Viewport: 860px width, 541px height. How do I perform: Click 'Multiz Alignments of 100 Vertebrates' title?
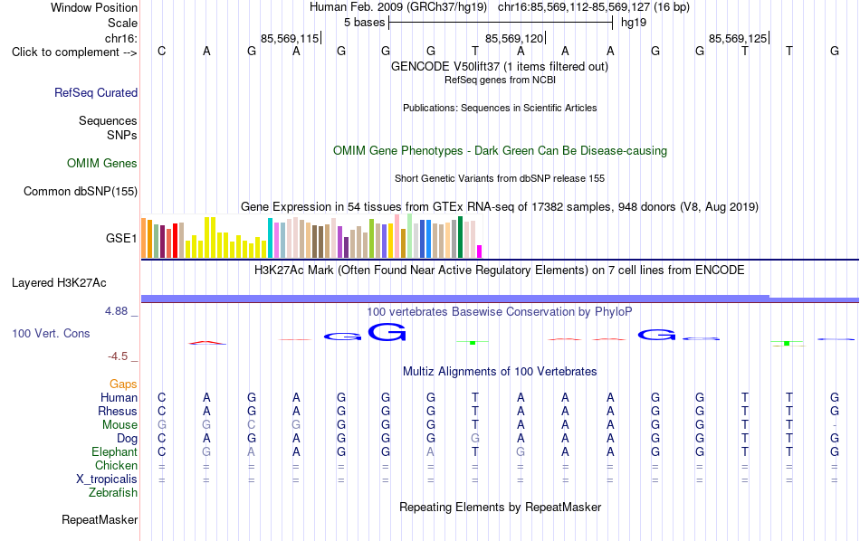coord(500,372)
